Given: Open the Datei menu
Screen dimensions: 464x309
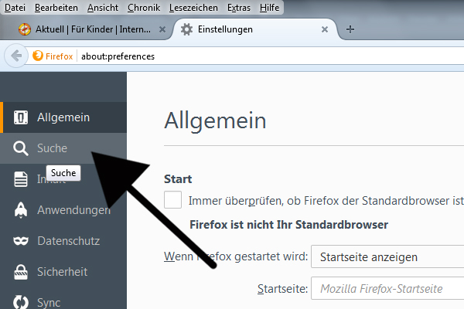Looking at the screenshot, I should coord(15,7).
